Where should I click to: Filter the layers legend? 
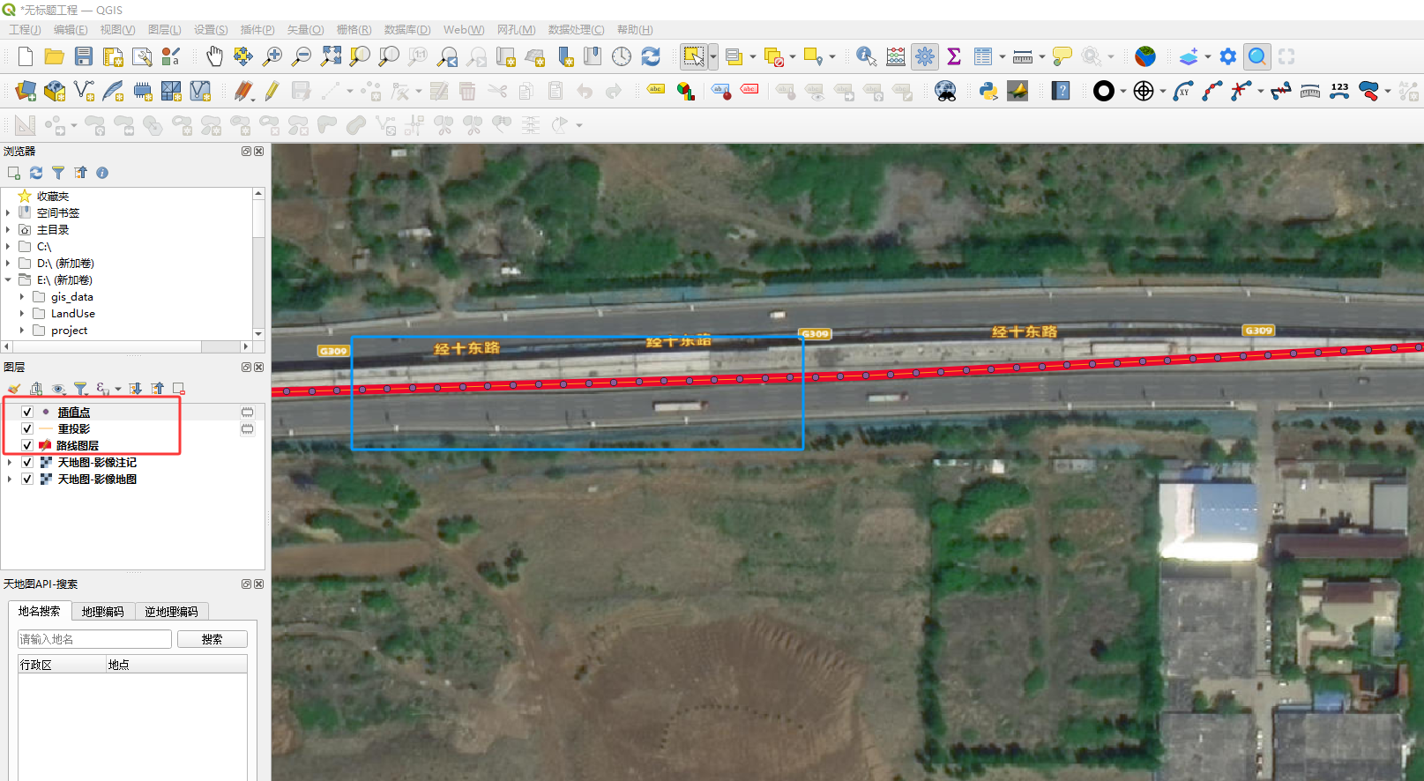click(80, 389)
